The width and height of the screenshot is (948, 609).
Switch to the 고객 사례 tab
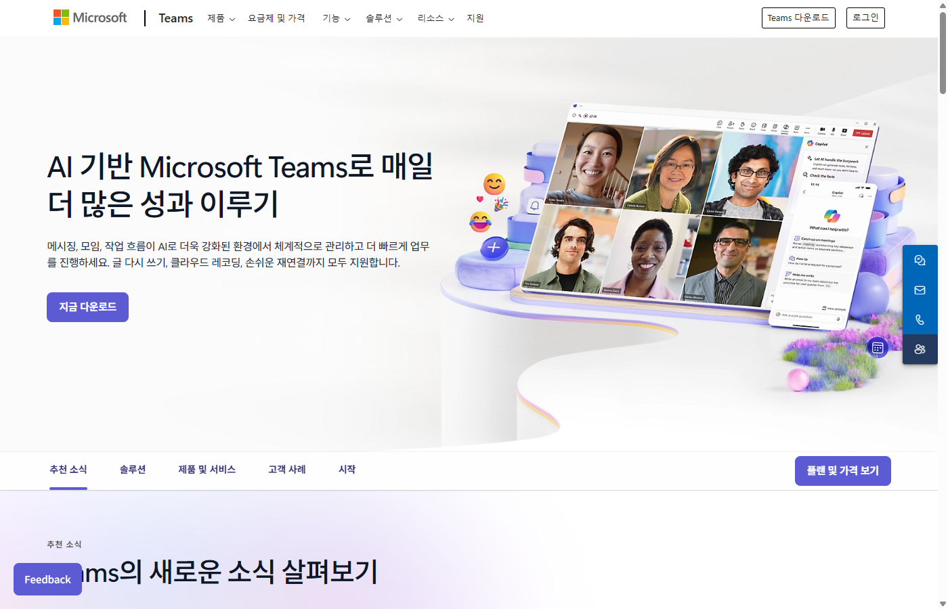286,469
